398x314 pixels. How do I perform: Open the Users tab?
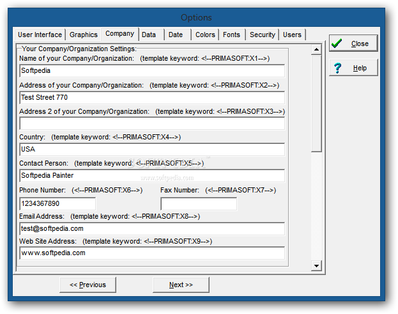(x=292, y=35)
